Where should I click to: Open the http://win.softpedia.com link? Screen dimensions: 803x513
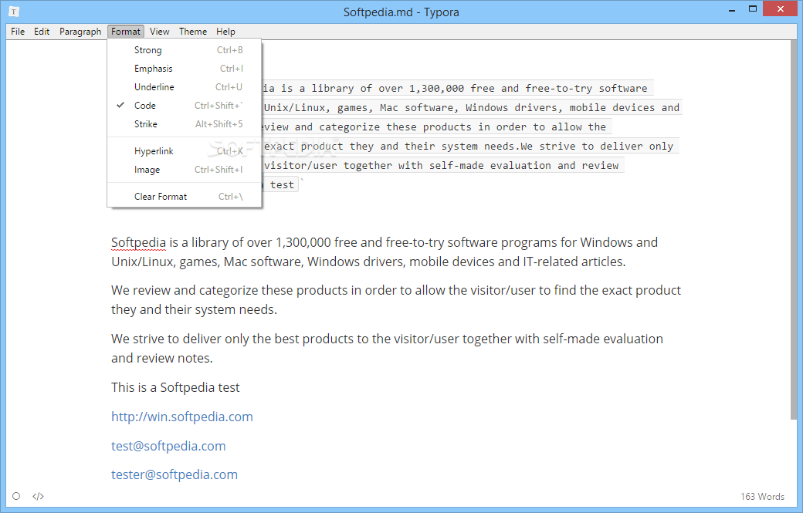pos(181,417)
